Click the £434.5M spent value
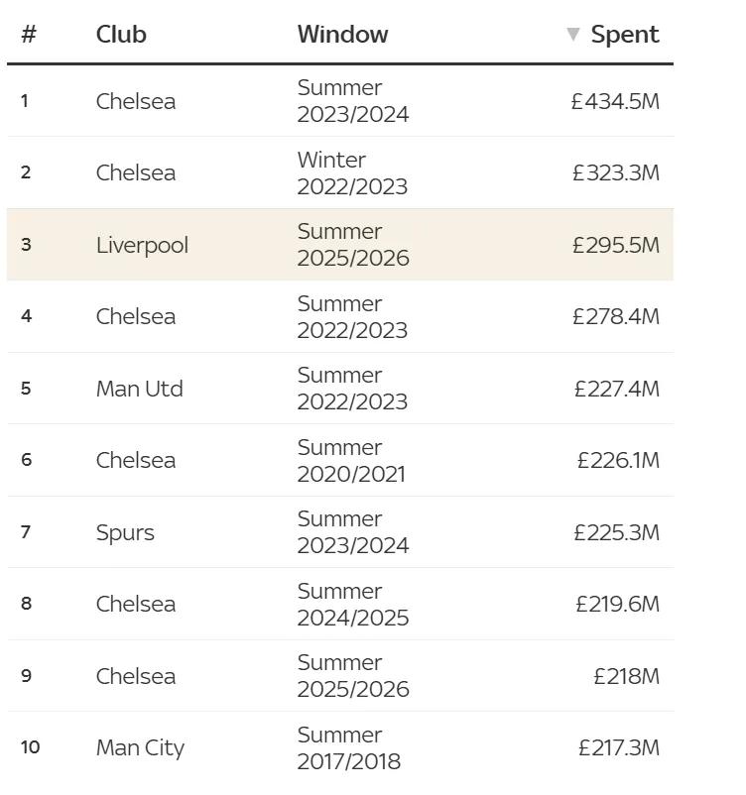 click(615, 101)
